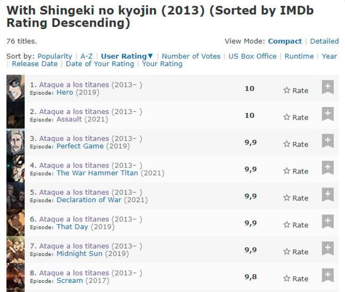Add The War Hammer Titan to watchlist
The height and width of the screenshot is (292, 345).
[x=327, y=168]
